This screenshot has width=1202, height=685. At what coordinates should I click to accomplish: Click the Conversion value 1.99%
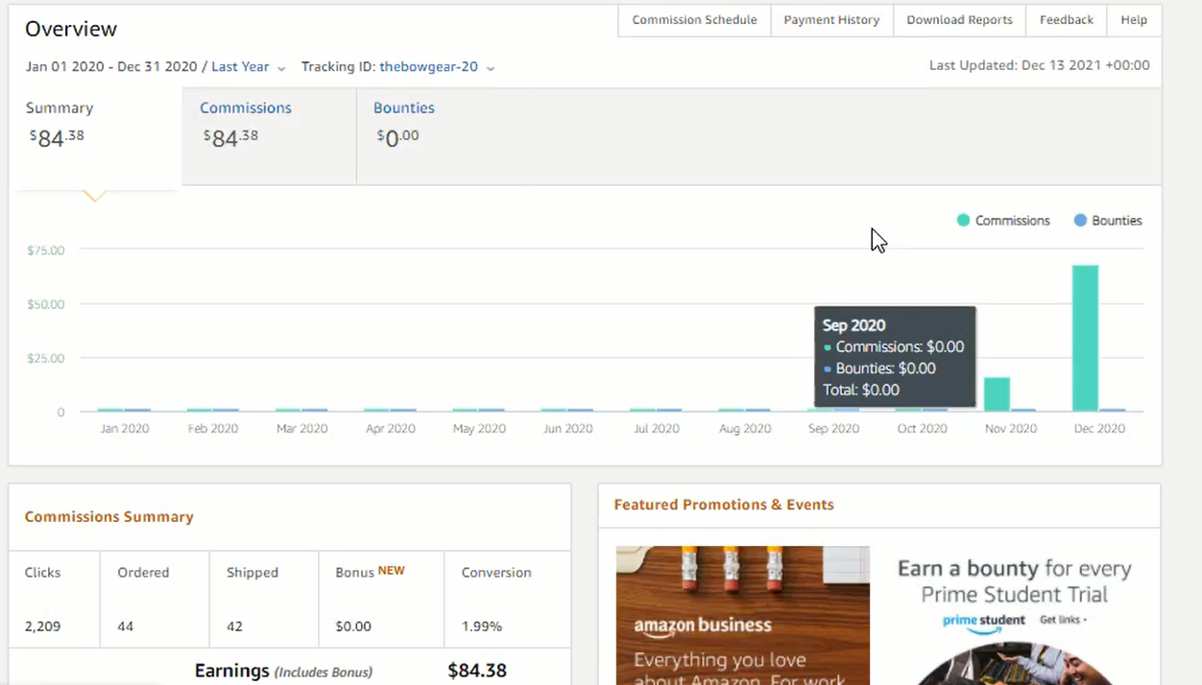482,626
